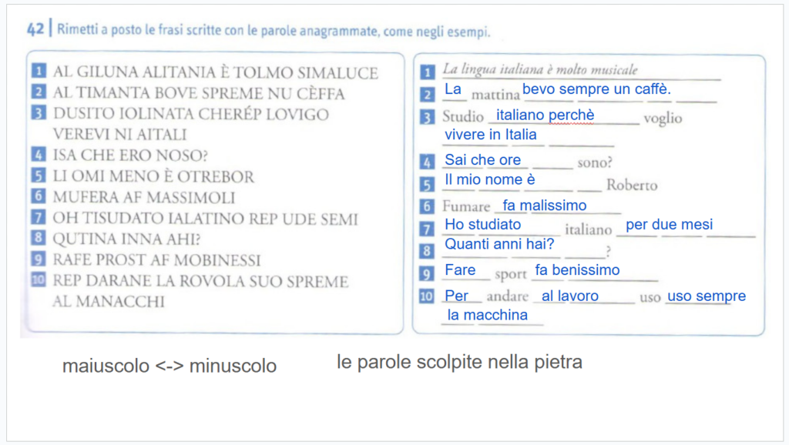Select the "italiano perchè" answer text
The width and height of the screenshot is (789, 445).
click(x=545, y=115)
